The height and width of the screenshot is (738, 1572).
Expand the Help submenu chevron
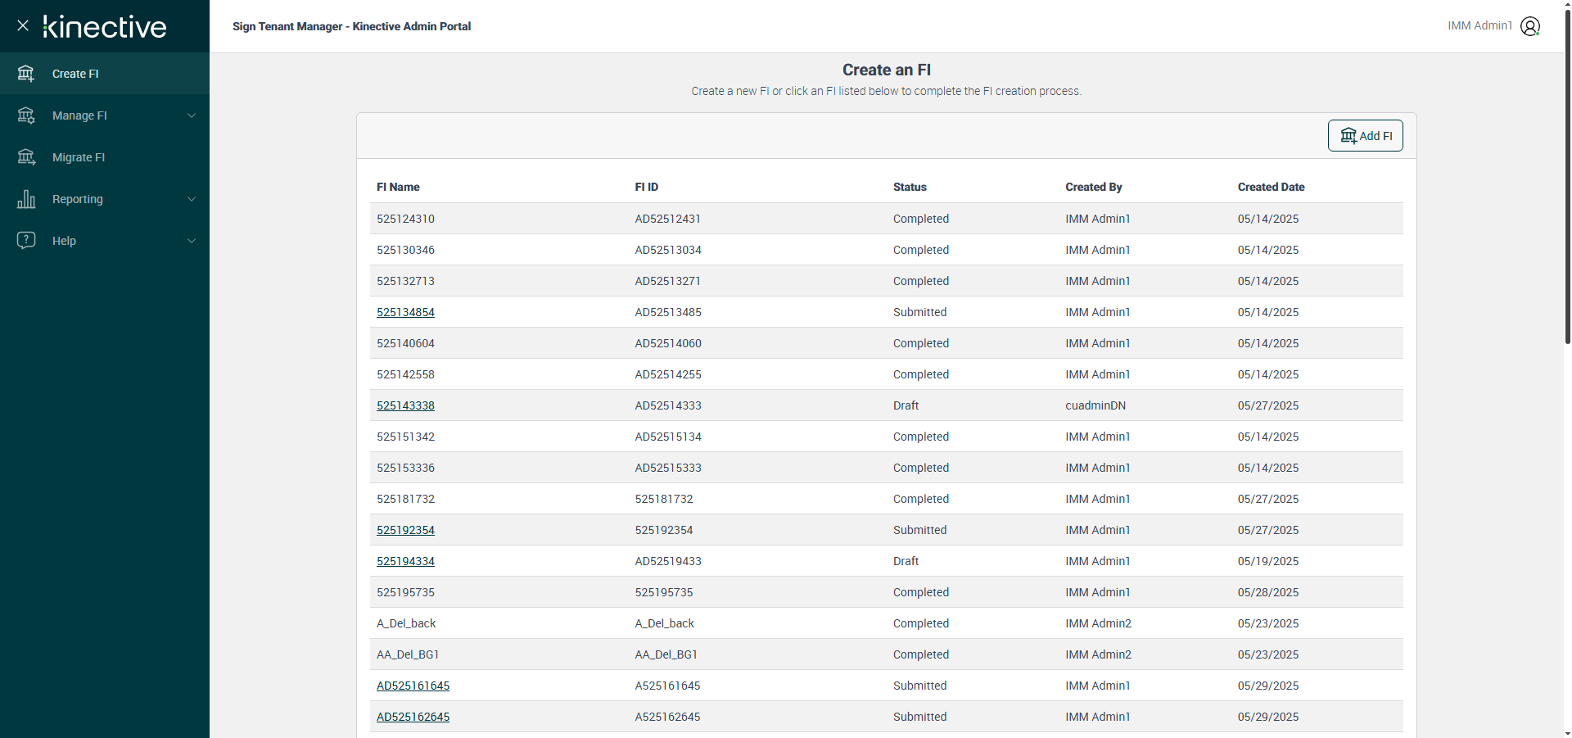pyautogui.click(x=192, y=241)
